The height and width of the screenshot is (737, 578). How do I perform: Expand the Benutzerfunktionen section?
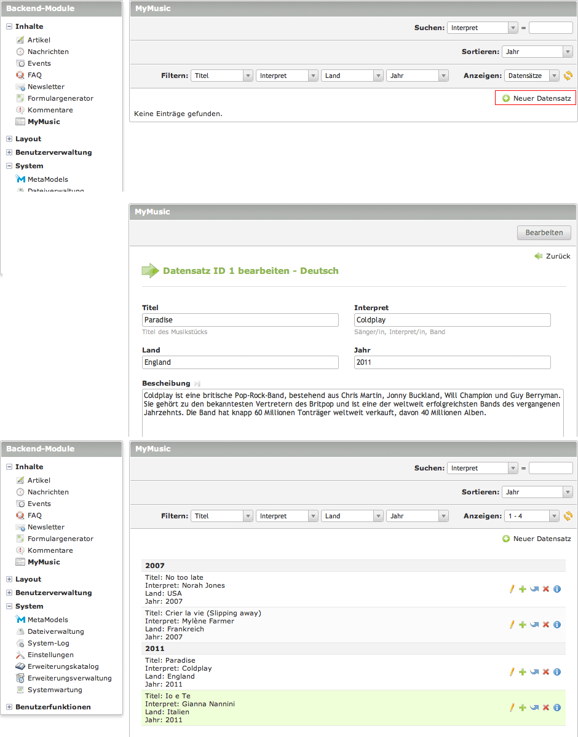tap(52, 707)
